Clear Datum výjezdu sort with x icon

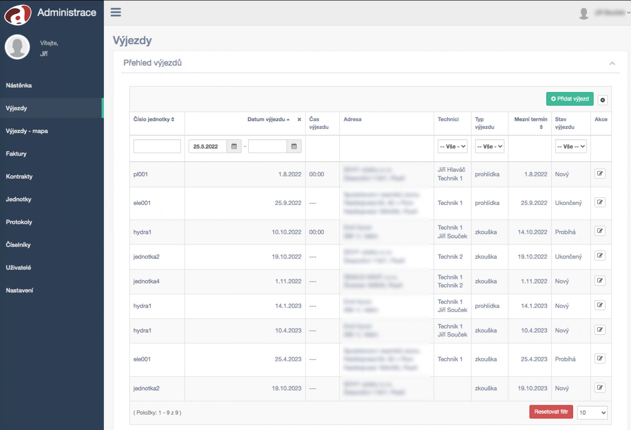(x=299, y=120)
